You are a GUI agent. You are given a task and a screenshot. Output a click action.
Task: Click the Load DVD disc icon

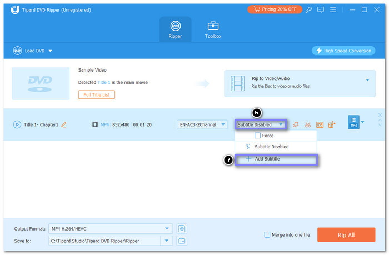17,51
